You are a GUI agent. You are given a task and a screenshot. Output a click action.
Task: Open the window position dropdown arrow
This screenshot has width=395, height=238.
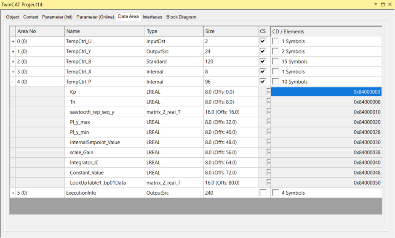click(x=376, y=4)
